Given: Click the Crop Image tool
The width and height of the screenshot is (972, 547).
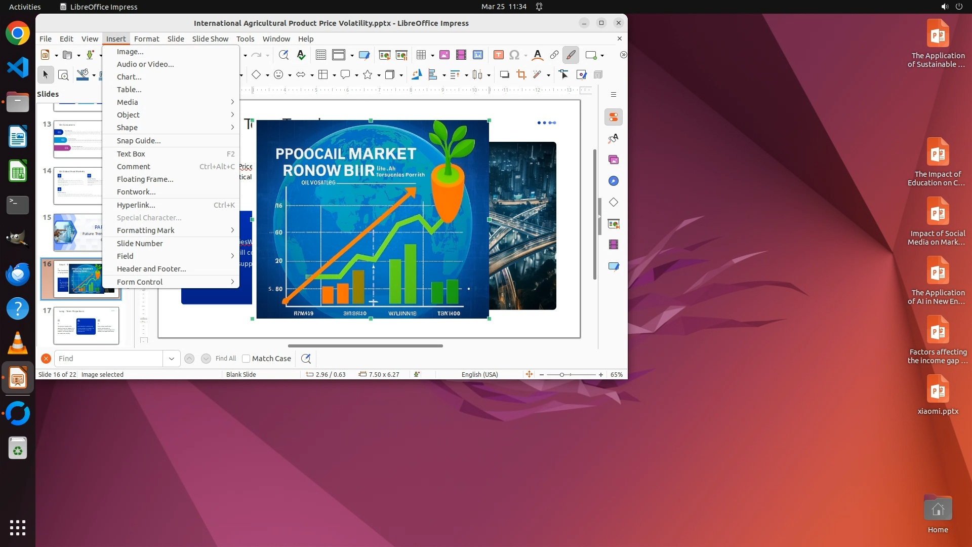Looking at the screenshot, I should (x=521, y=75).
